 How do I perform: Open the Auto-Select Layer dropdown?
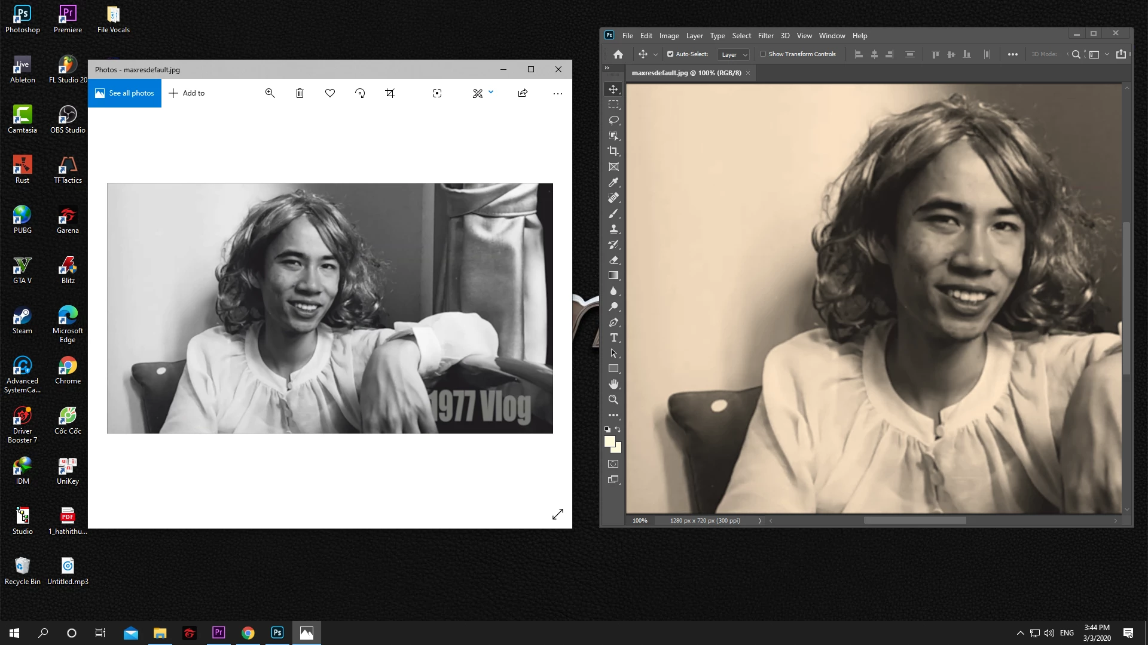(x=733, y=54)
